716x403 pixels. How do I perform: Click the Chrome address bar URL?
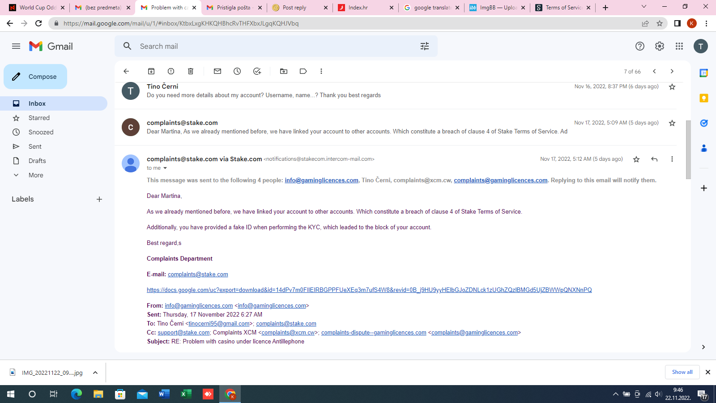[x=181, y=23]
